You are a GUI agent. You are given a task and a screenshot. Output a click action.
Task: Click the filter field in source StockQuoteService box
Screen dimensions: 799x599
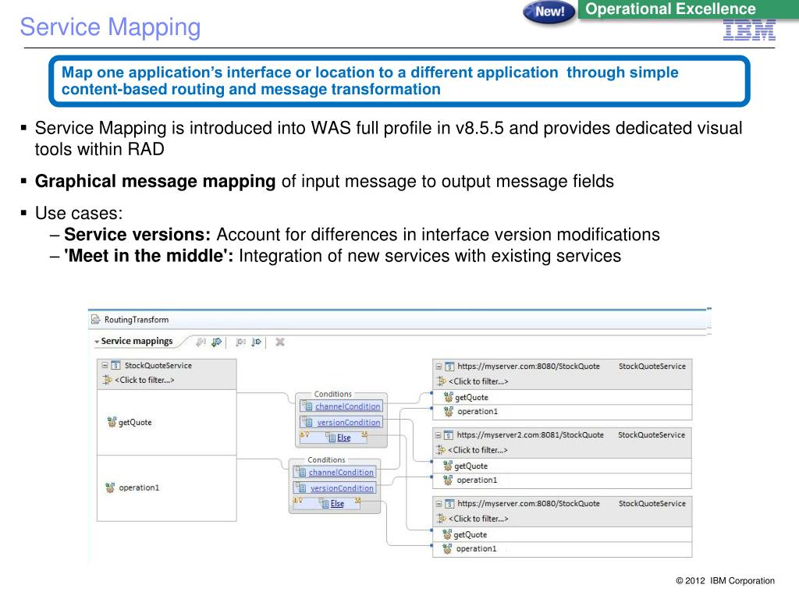(144, 380)
